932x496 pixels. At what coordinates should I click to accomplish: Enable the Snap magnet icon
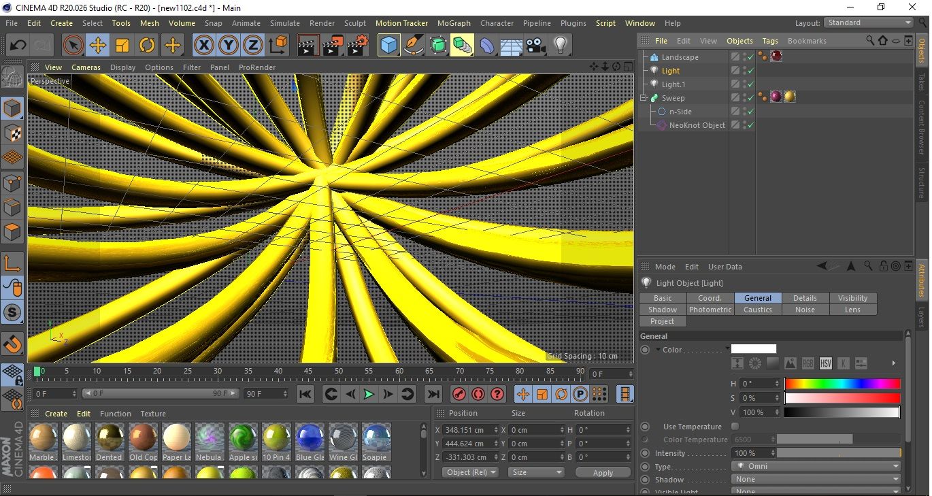tap(12, 344)
